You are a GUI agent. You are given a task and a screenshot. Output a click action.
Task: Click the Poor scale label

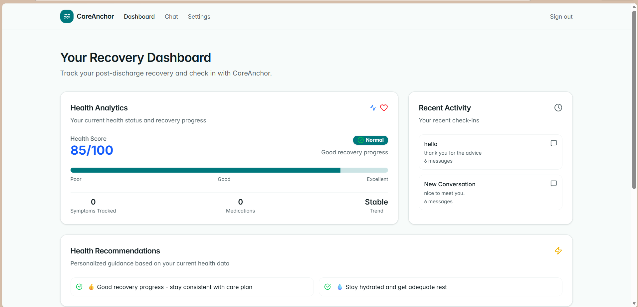point(76,179)
